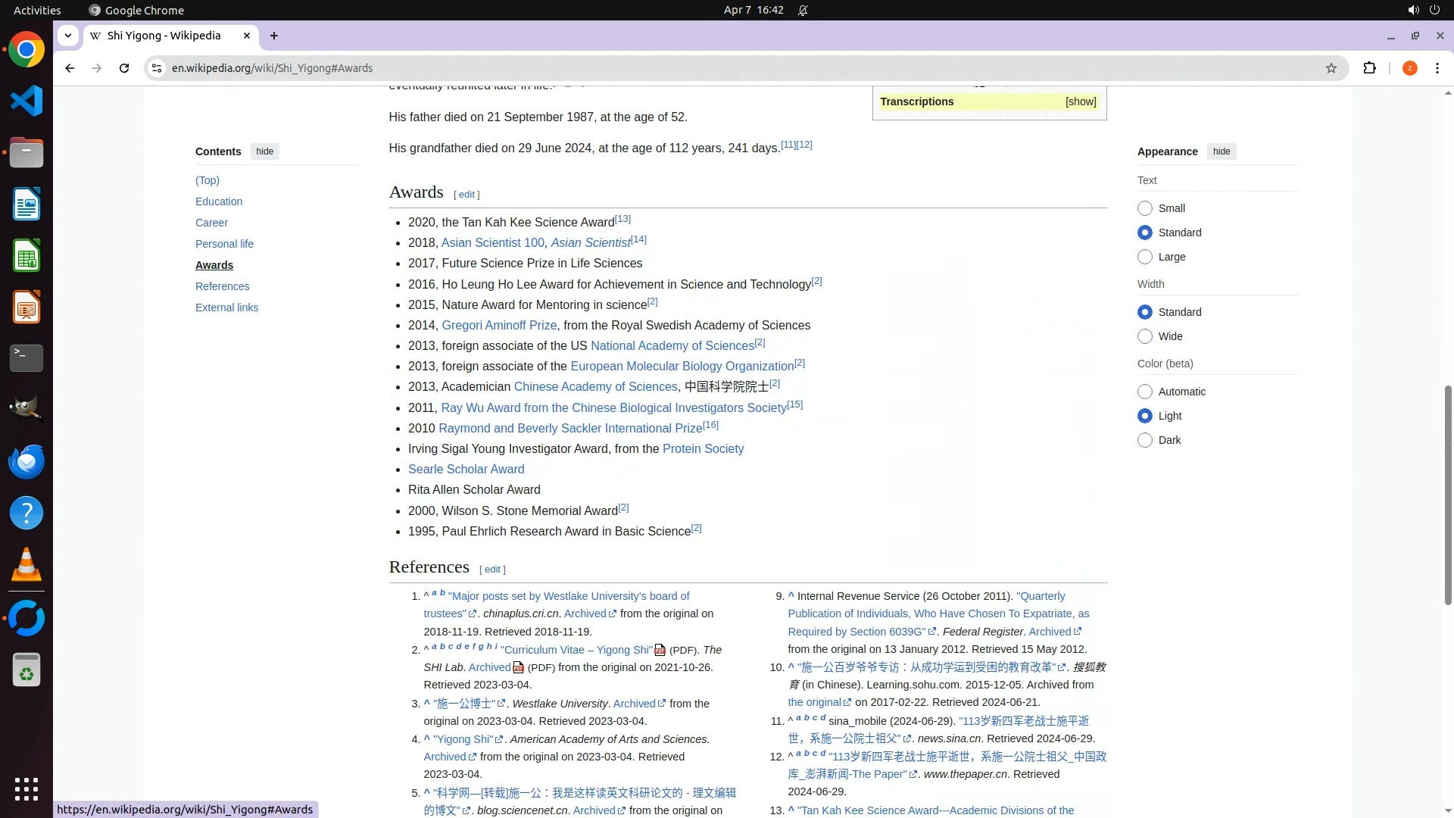Hide the Contents sidebar

point(264,151)
